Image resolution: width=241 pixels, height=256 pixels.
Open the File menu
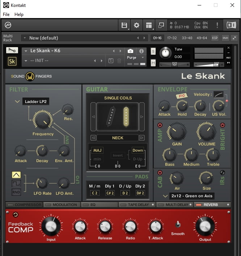point(6,15)
